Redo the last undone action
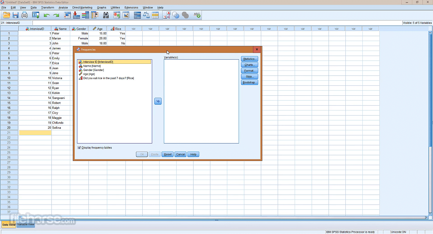The image size is (433, 234). [x=56, y=15]
